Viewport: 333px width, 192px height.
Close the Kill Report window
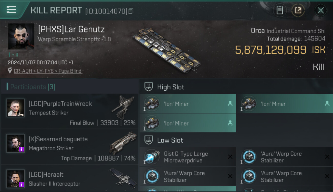click(x=320, y=10)
